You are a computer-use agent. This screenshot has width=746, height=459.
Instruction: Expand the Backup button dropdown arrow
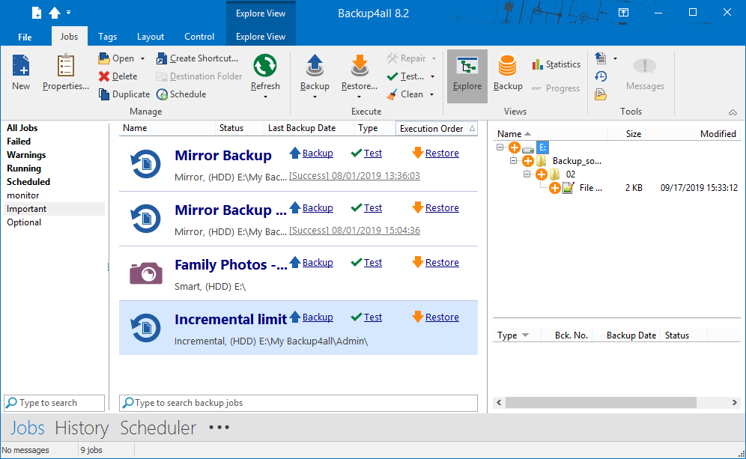point(315,97)
